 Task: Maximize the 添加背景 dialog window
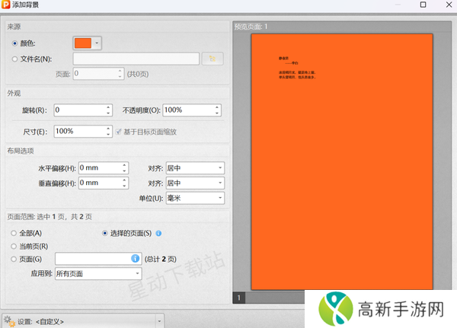coord(423,5)
